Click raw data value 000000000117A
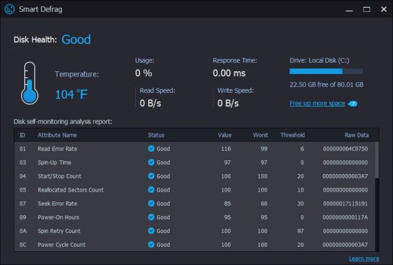 [345, 217]
